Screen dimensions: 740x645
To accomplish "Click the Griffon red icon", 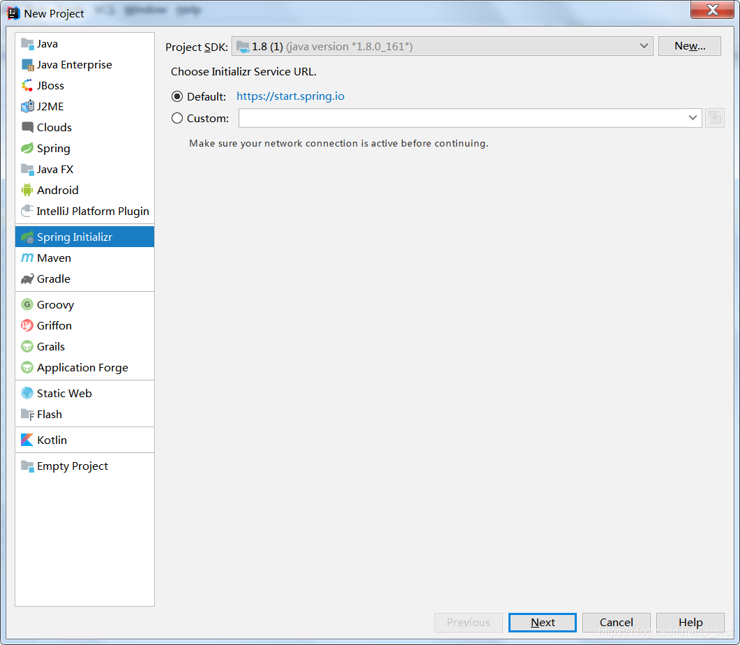I will (27, 326).
